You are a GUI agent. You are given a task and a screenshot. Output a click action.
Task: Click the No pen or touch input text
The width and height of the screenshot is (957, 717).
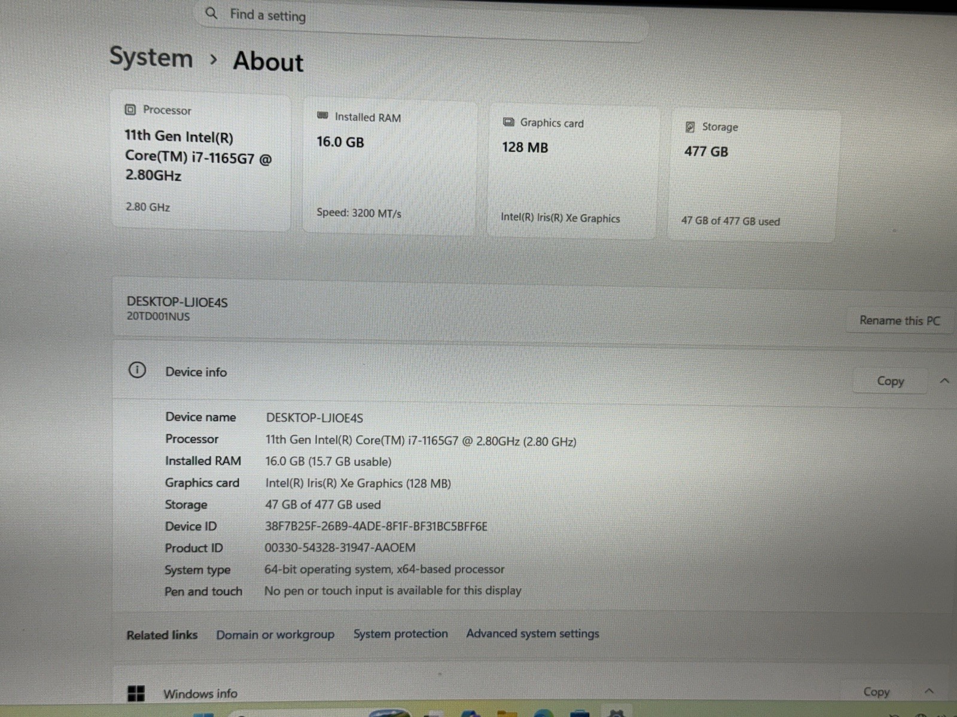tap(392, 590)
